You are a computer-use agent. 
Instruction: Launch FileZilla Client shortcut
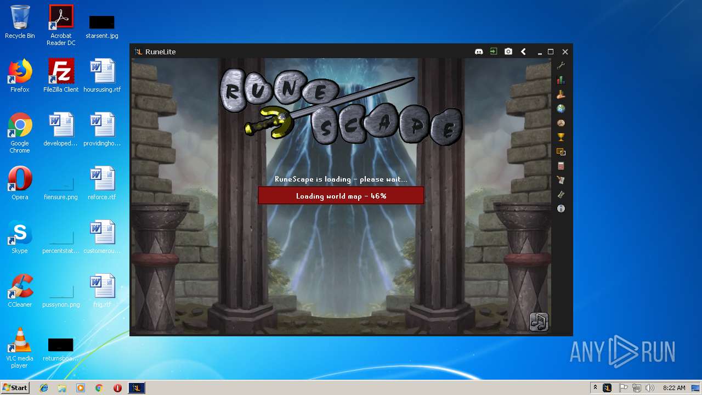(x=61, y=76)
